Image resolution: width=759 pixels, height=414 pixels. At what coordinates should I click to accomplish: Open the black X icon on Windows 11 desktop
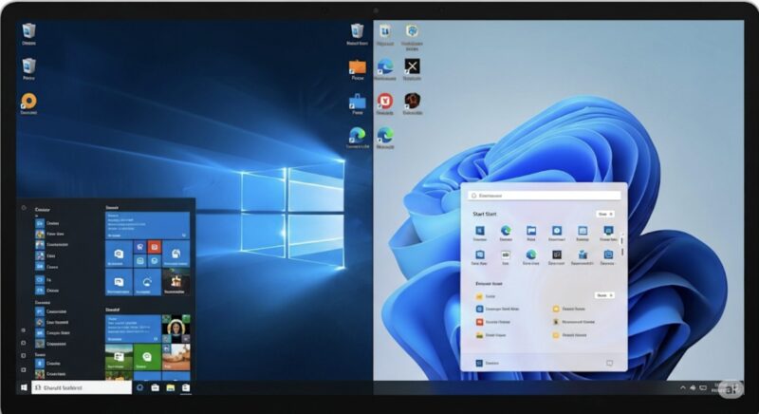[412, 66]
